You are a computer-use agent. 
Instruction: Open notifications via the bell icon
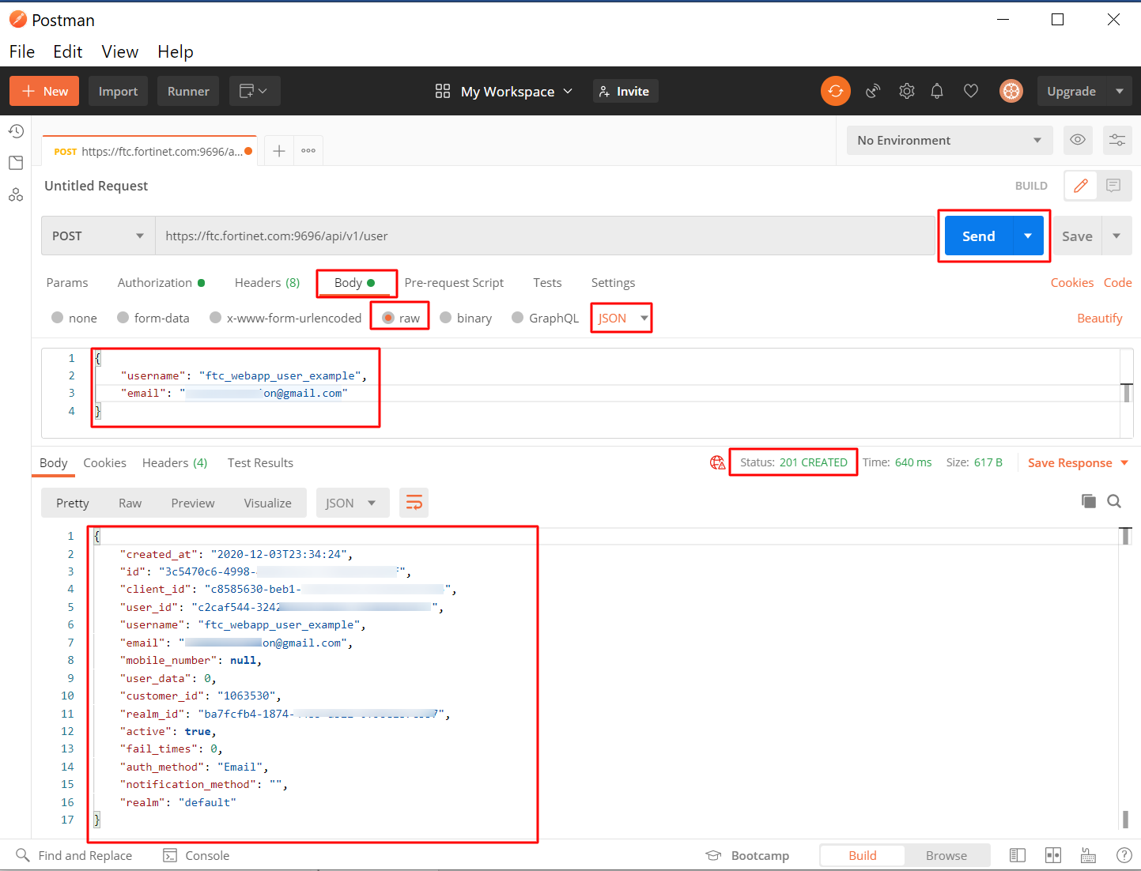click(937, 90)
